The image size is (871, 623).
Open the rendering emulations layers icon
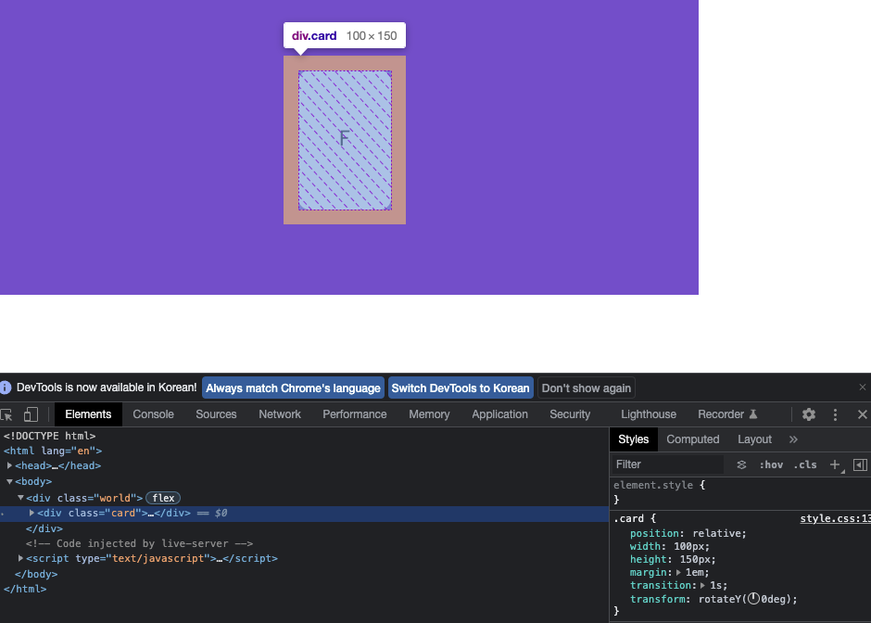pos(741,464)
